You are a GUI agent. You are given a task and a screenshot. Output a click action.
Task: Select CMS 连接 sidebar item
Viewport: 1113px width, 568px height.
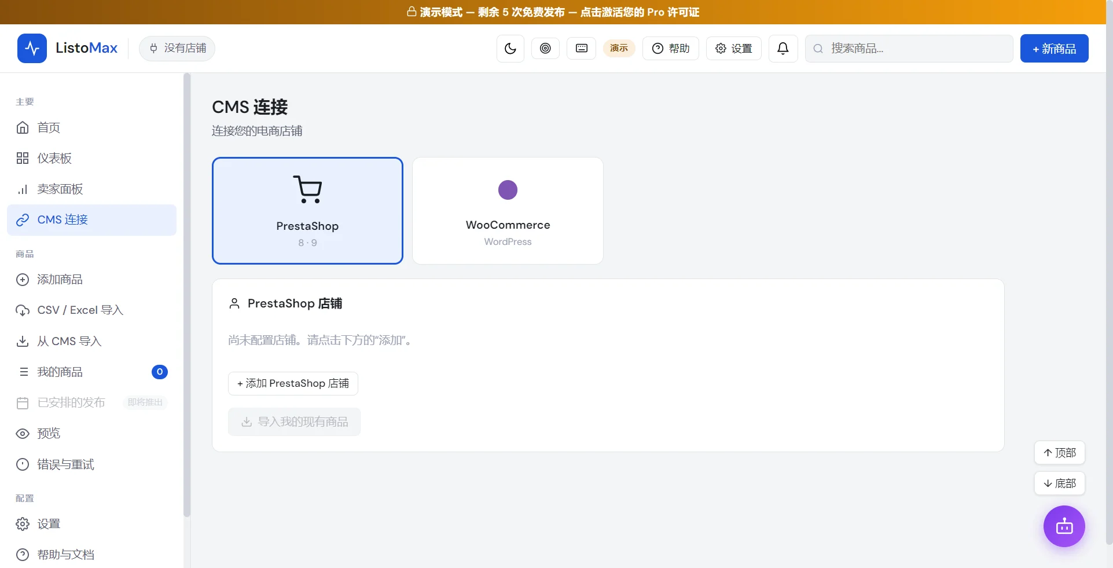pyautogui.click(x=91, y=220)
